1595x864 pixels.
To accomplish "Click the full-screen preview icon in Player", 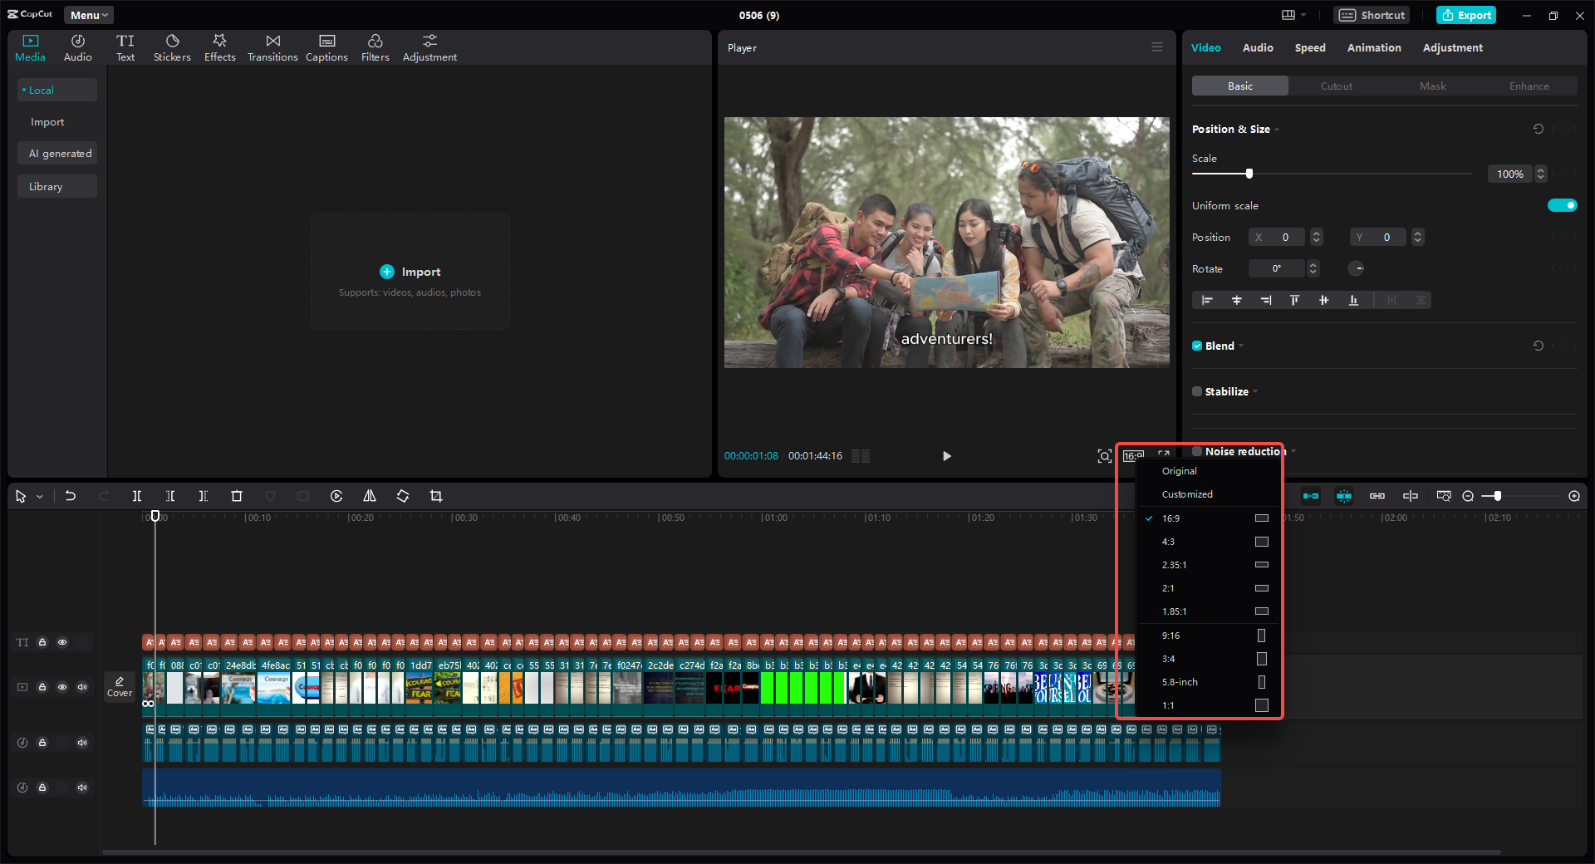I will point(1162,455).
